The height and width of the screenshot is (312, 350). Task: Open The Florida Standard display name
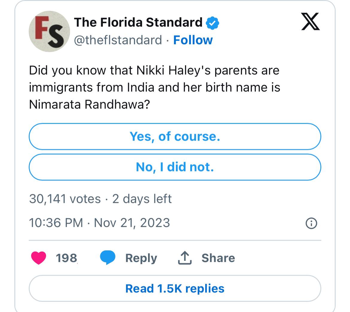(138, 22)
